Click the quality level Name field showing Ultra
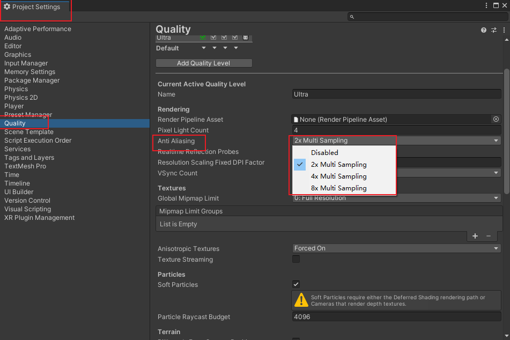 (x=396, y=94)
